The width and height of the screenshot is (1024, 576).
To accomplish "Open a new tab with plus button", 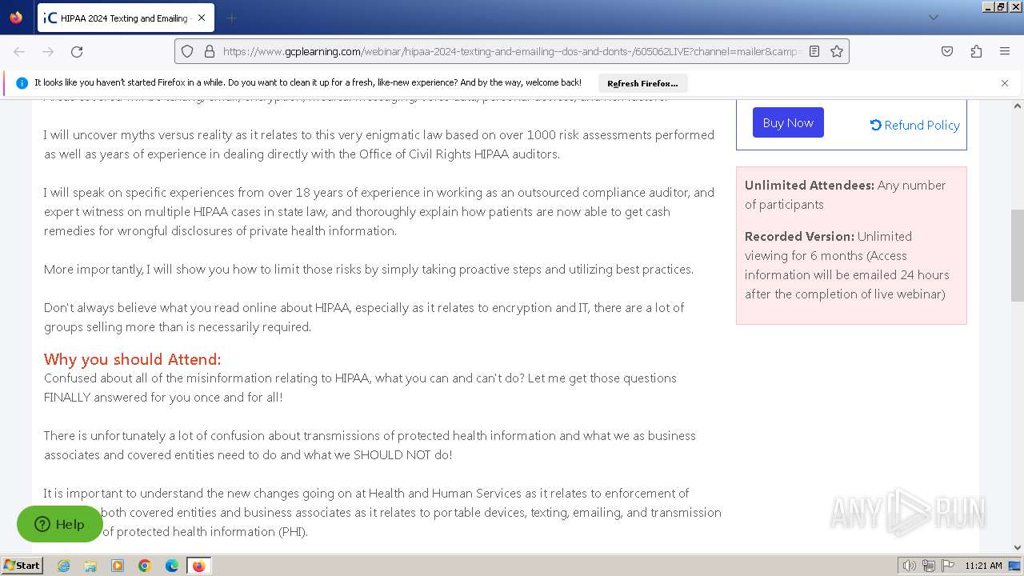I will tap(231, 18).
